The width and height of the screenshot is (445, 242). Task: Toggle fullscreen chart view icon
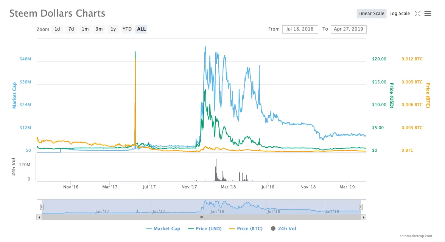[x=417, y=14]
